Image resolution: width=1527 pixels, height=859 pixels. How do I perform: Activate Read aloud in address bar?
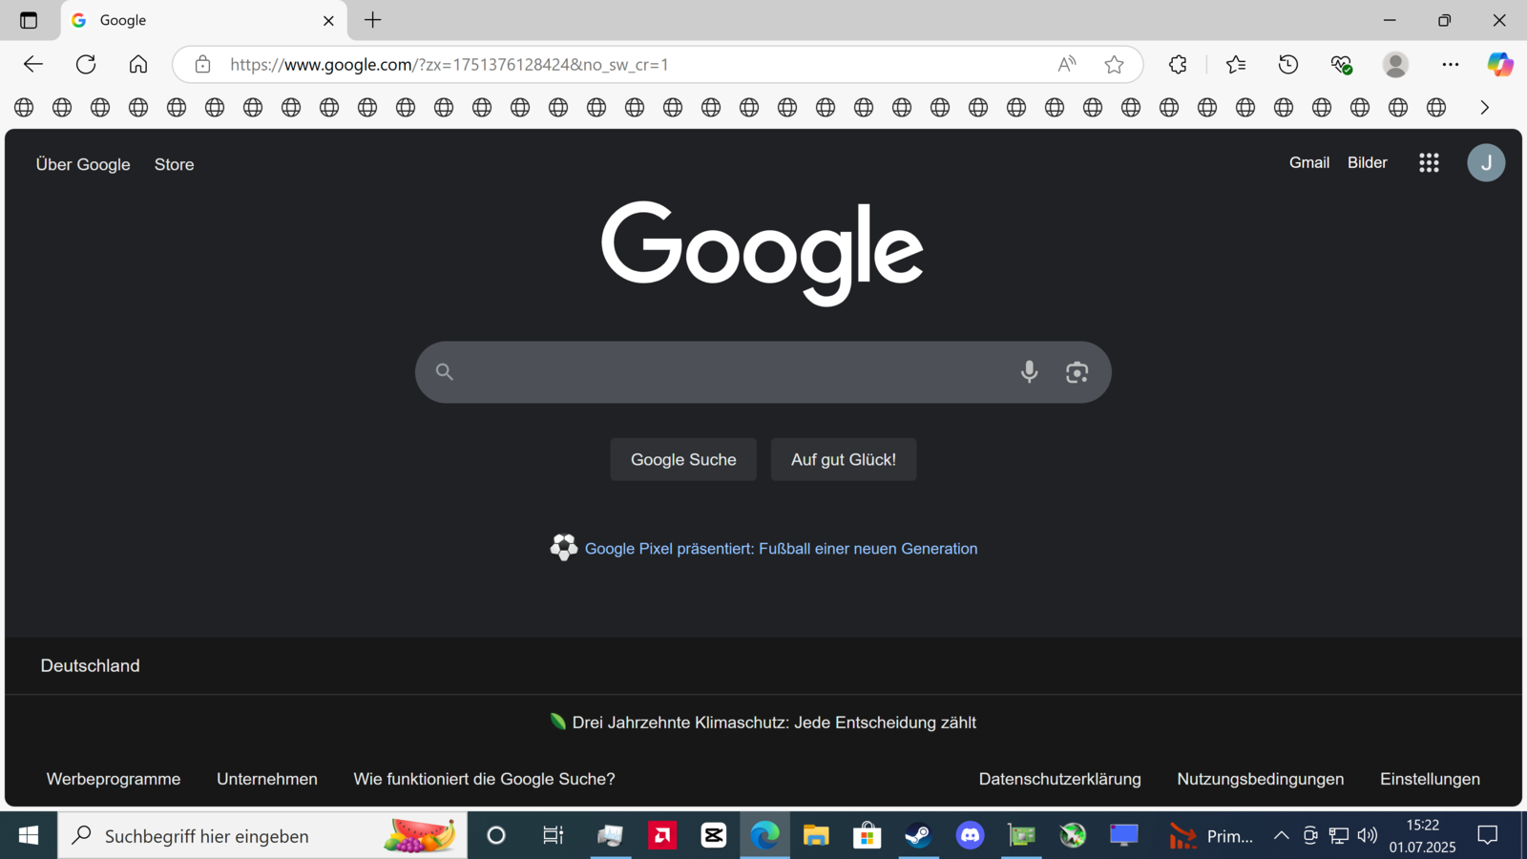1067,64
